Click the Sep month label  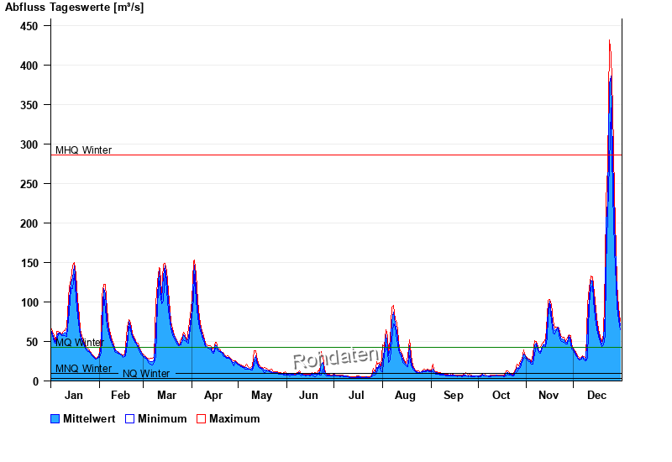point(453,396)
